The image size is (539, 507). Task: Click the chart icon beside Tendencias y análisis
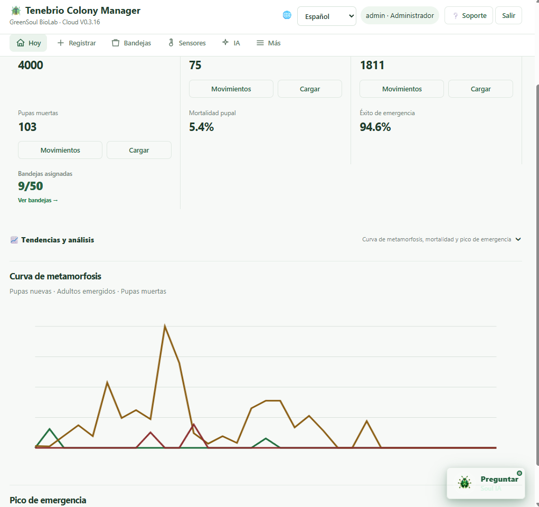pos(14,240)
